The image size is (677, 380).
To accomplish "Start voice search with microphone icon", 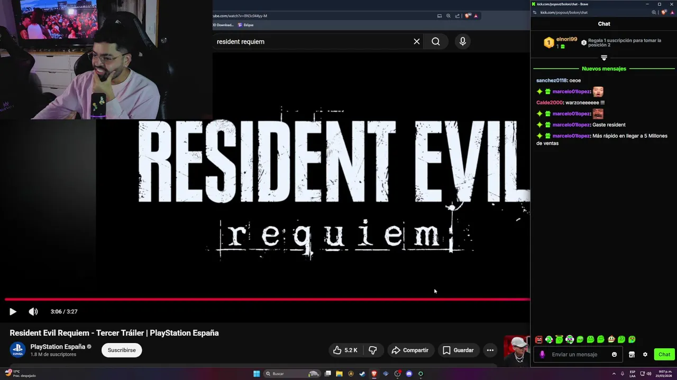I will pos(463,41).
